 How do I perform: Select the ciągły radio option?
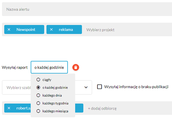coord(38,80)
